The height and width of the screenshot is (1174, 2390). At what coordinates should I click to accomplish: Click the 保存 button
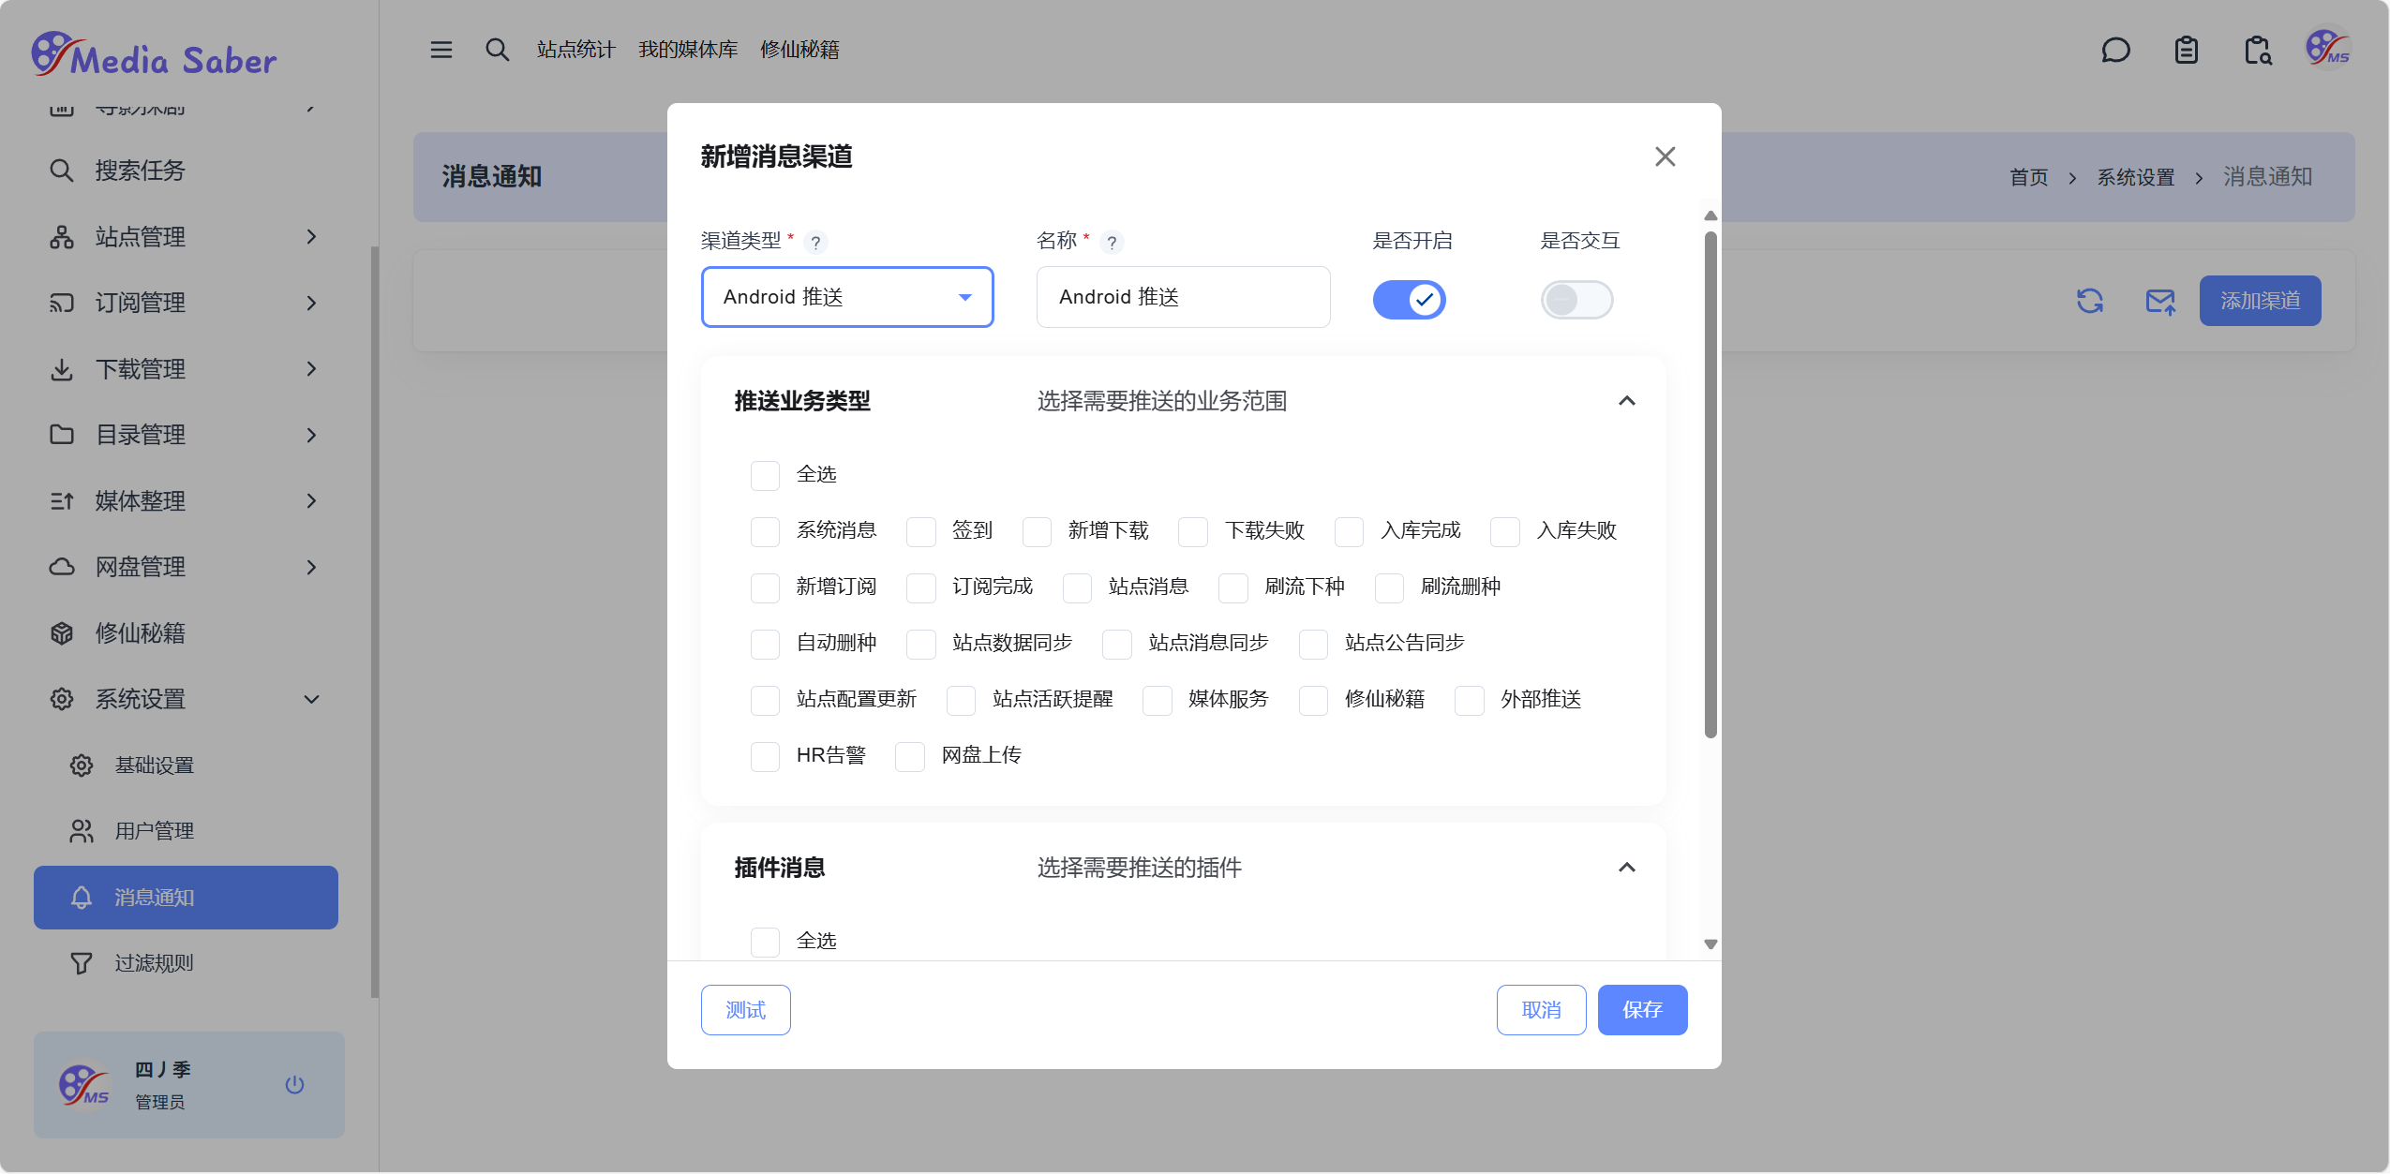[1642, 1010]
